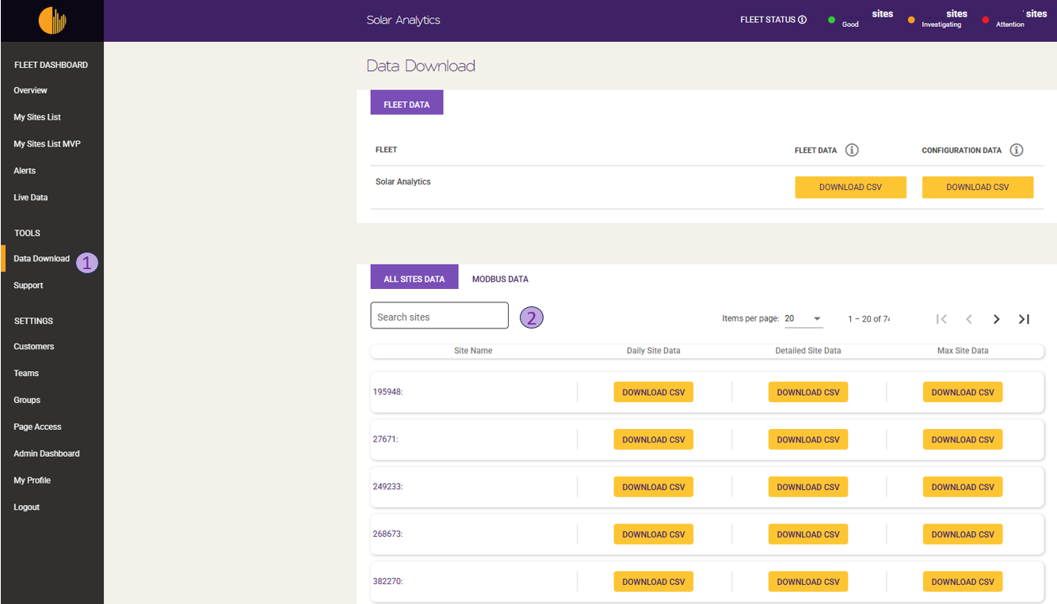Show info for Fleet Data column

click(x=852, y=150)
